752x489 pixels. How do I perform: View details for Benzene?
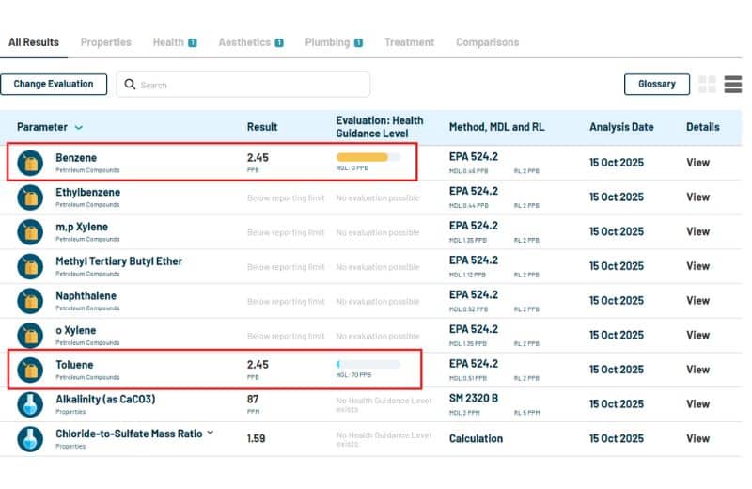(x=697, y=163)
